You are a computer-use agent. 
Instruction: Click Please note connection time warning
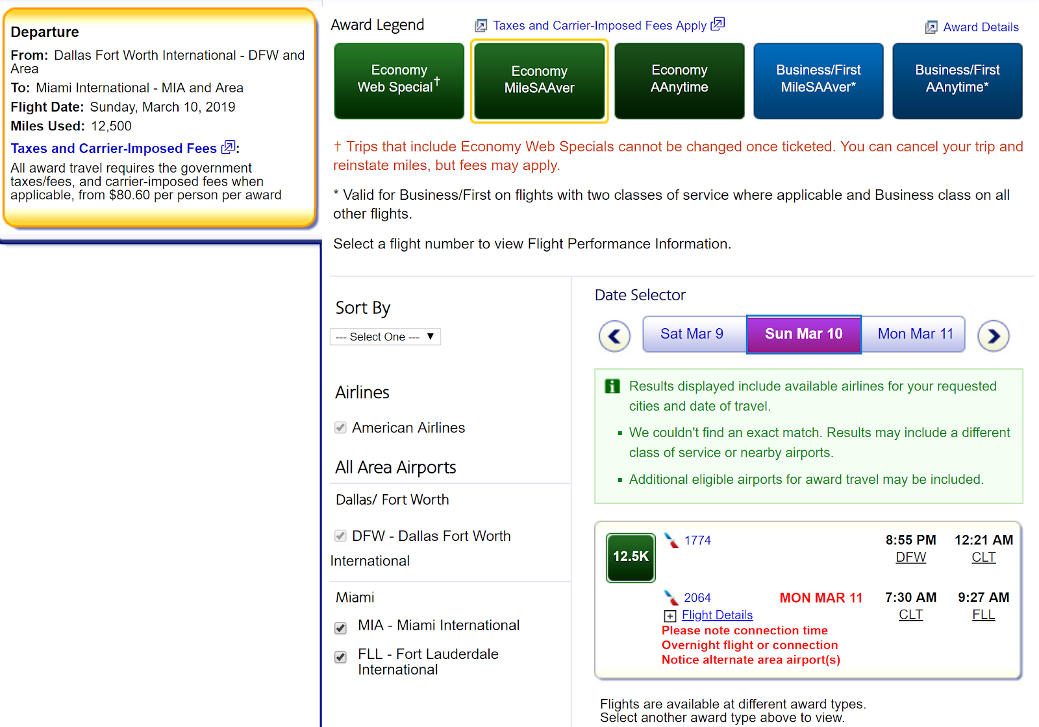tap(744, 630)
